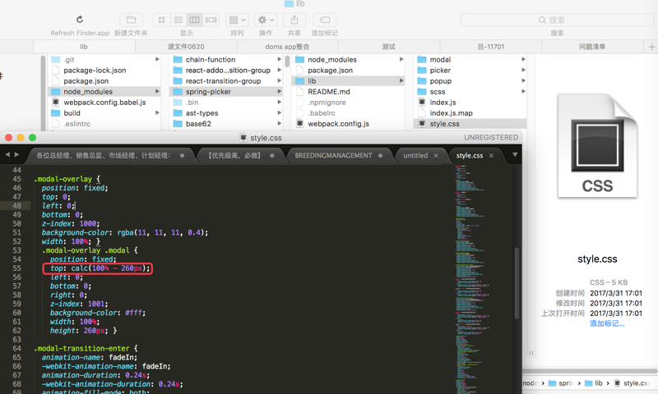Select the popup folder
658x394 pixels.
click(470, 80)
